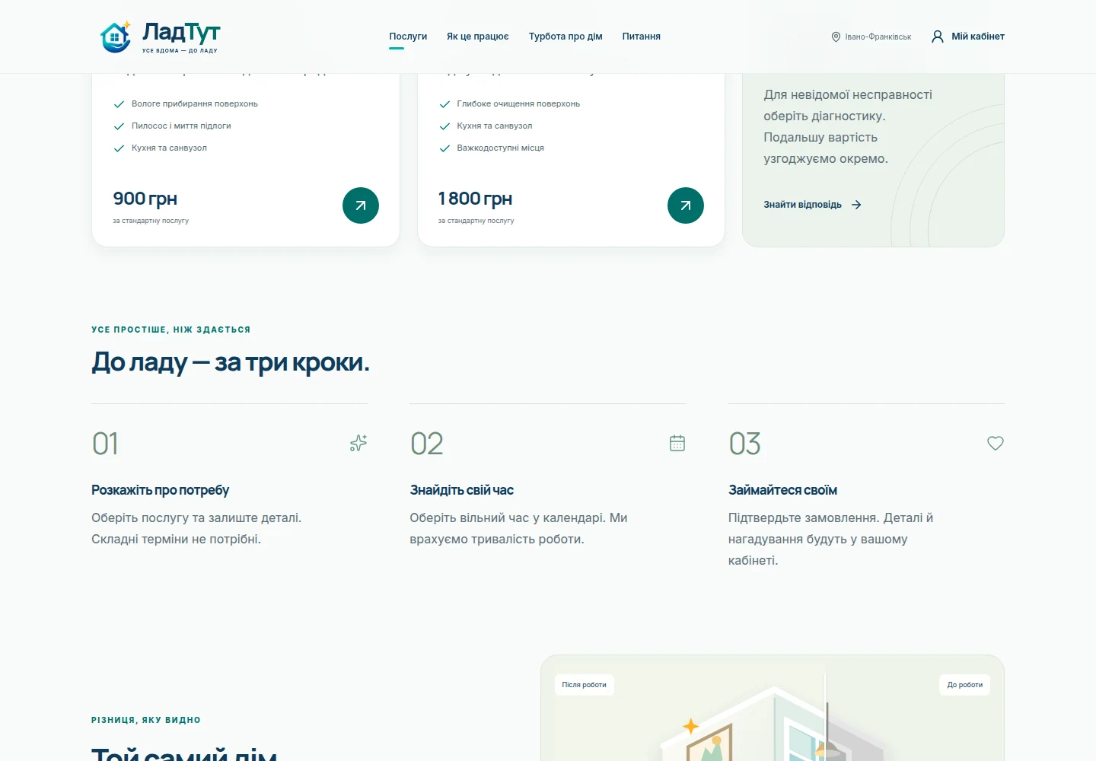Click the user profile icon for Мій кабінет
The image size is (1096, 761).
pyautogui.click(x=938, y=37)
